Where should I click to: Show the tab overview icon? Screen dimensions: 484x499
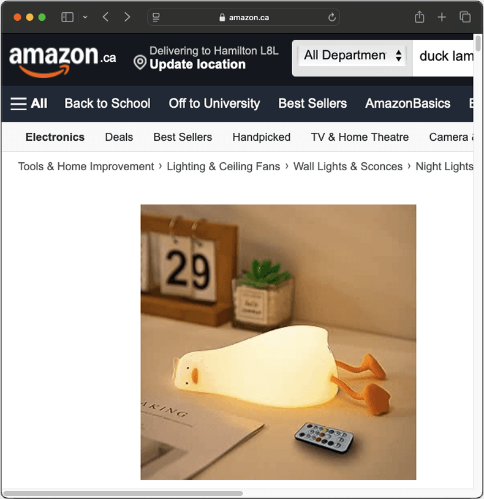[465, 17]
